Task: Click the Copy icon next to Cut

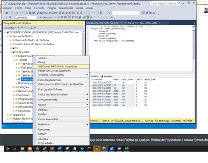Action: tap(81, 13)
